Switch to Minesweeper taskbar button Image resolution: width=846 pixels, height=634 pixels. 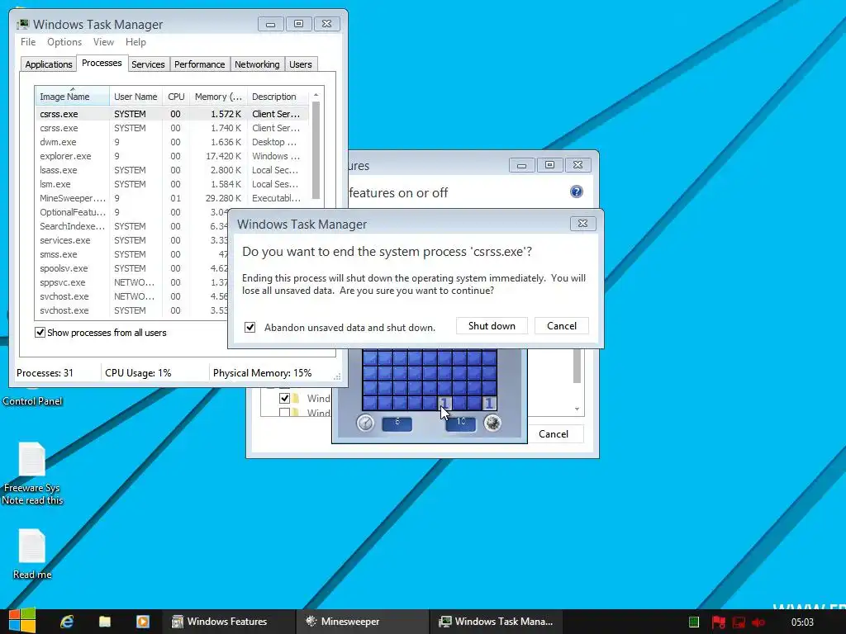363,622
